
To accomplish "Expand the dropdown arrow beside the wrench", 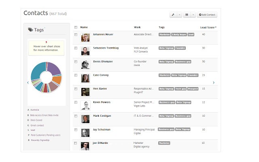I will [179, 15].
